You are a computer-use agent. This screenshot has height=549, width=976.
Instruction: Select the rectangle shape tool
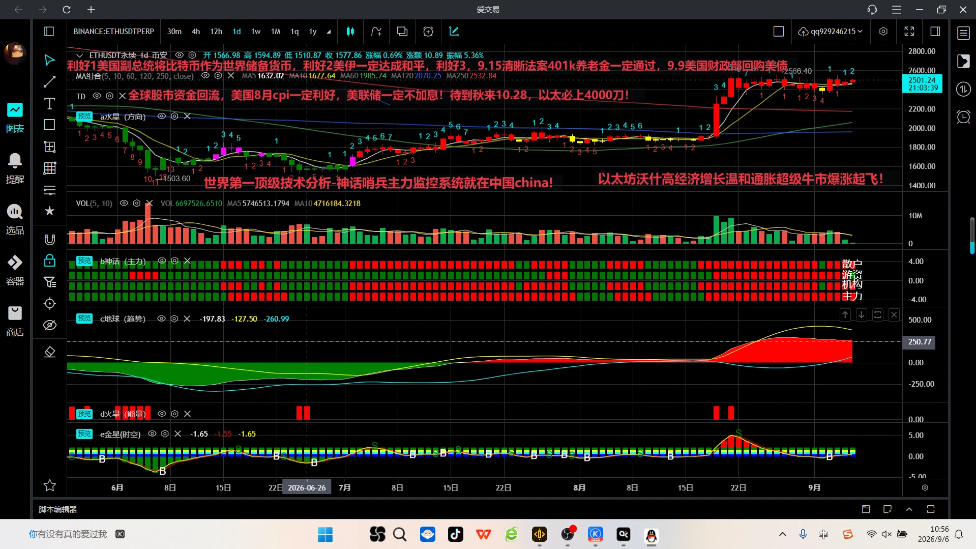click(49, 125)
